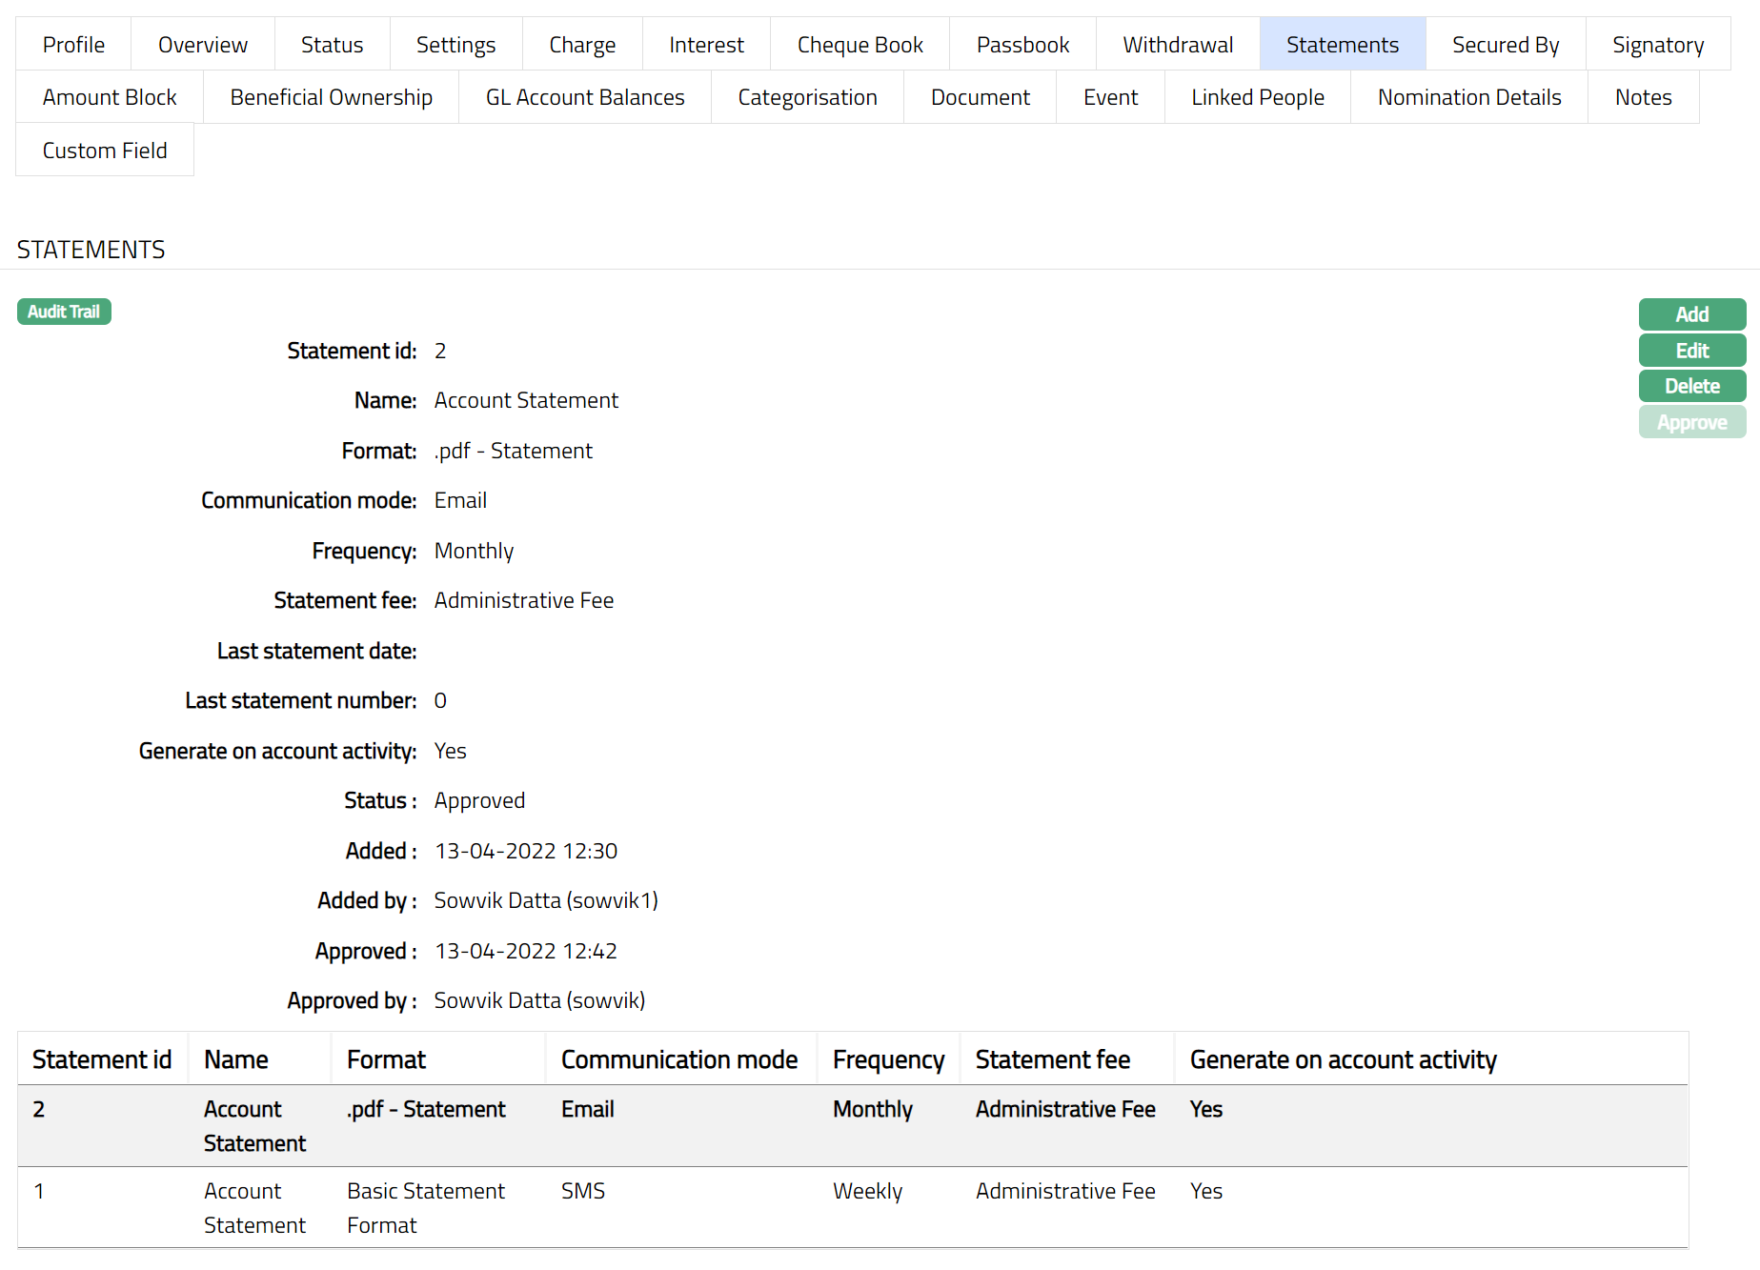Select the Passbook tab

tap(1022, 45)
